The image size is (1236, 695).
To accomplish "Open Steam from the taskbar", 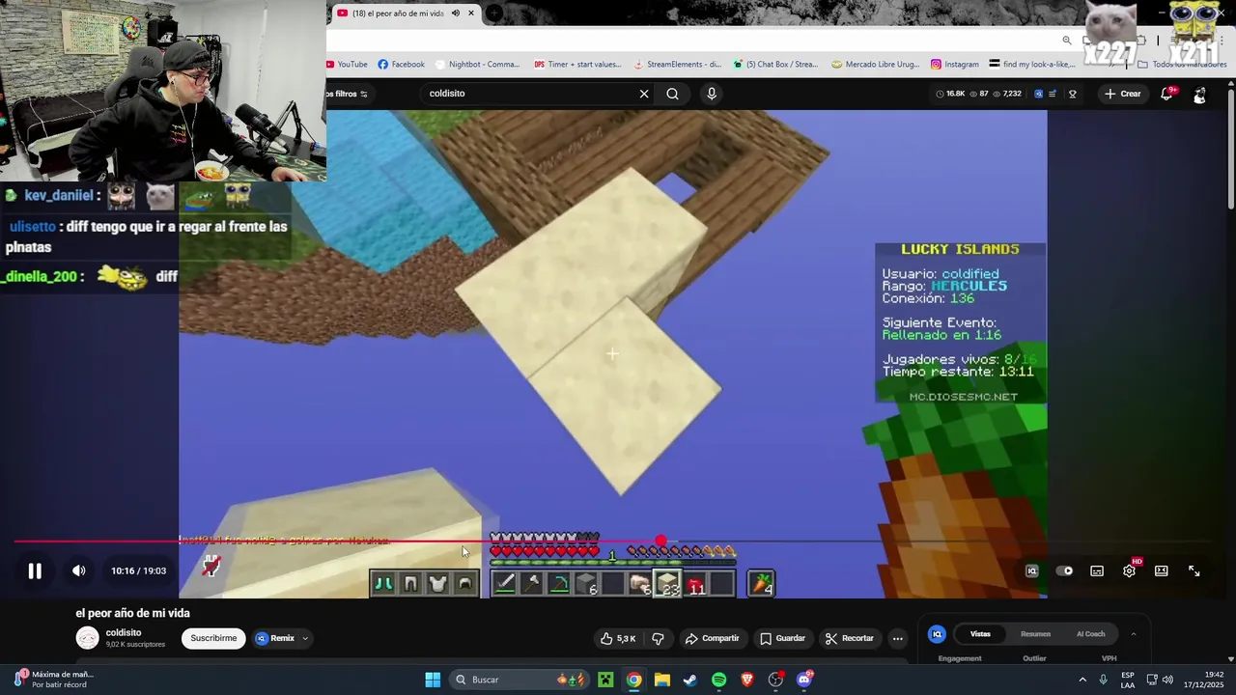I will tap(690, 680).
